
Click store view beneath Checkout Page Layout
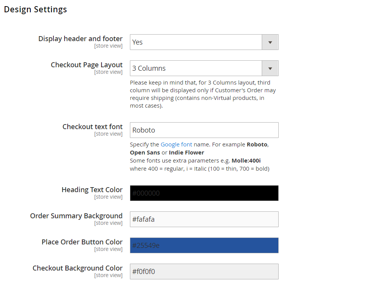[x=108, y=71]
